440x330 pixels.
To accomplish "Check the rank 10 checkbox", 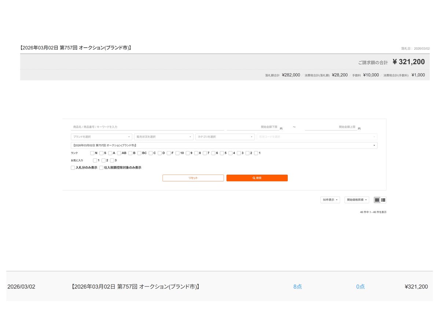I will (177, 153).
